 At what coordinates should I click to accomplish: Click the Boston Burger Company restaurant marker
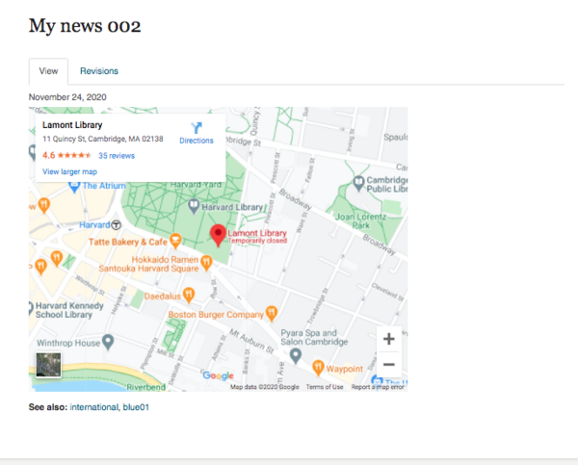pyautogui.click(x=273, y=313)
